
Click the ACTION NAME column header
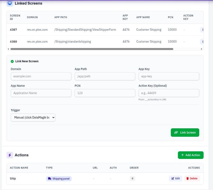pyautogui.click(x=19, y=168)
